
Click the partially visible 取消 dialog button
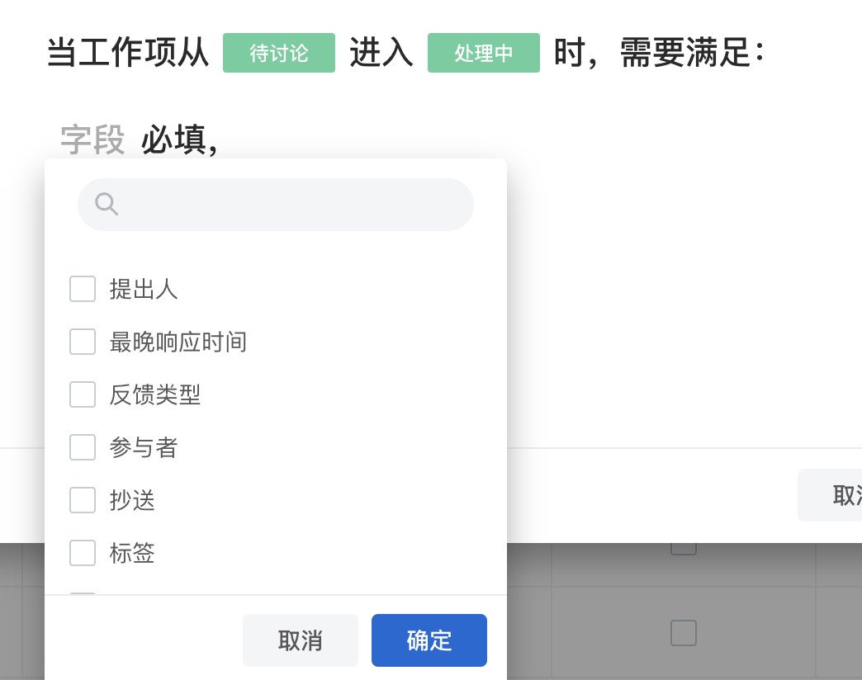pyautogui.click(x=830, y=495)
